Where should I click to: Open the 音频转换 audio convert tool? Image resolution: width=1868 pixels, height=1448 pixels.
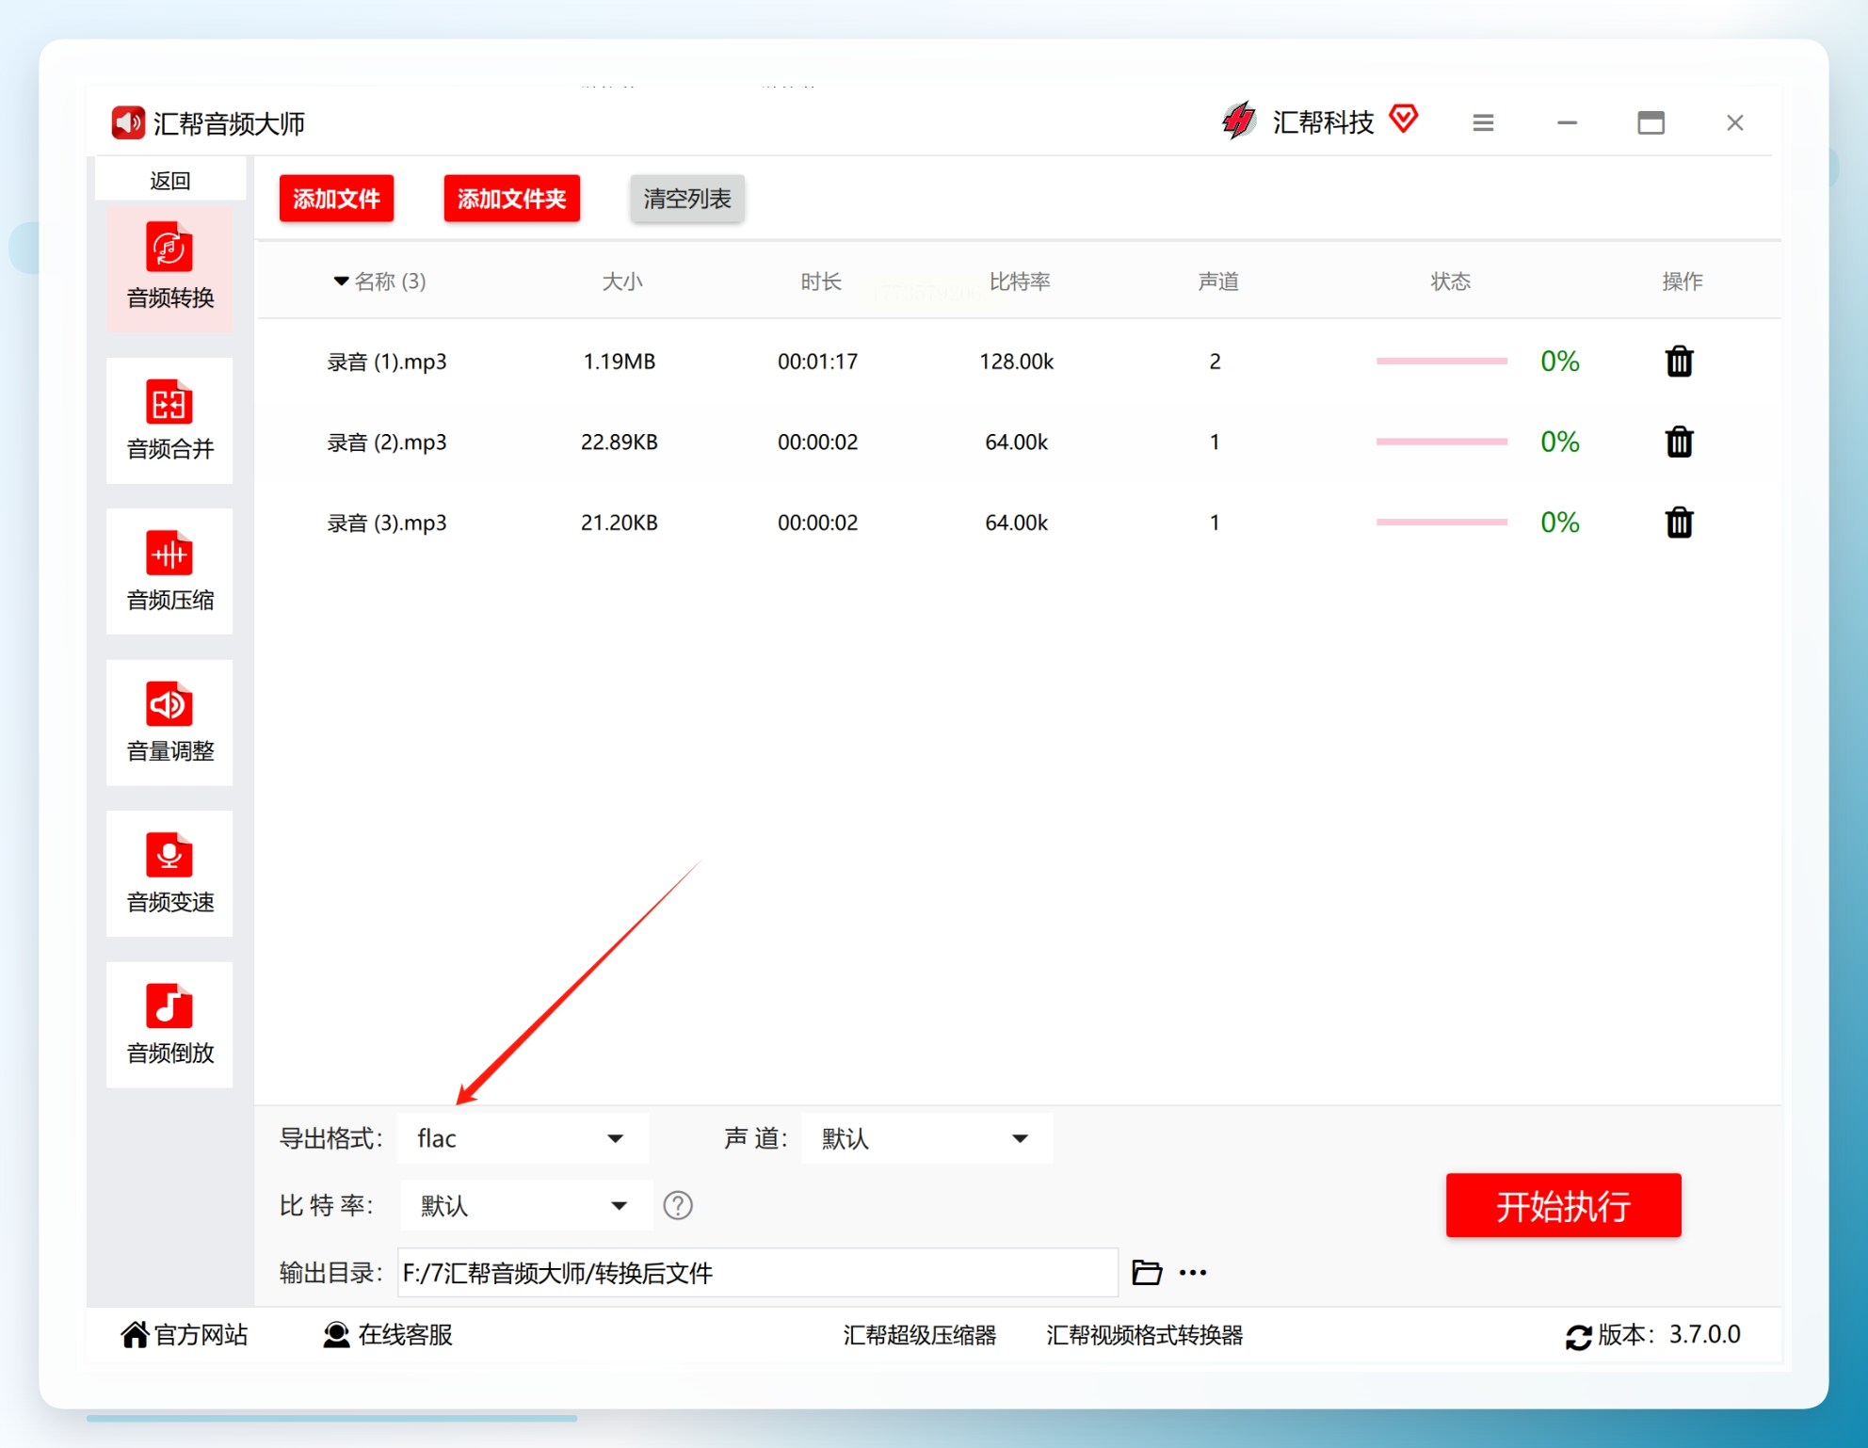(169, 268)
